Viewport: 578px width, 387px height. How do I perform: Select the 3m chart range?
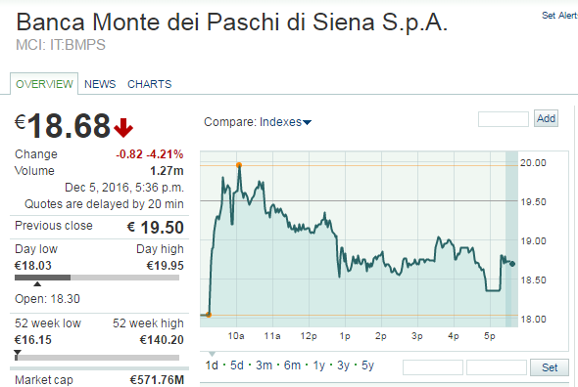(264, 365)
